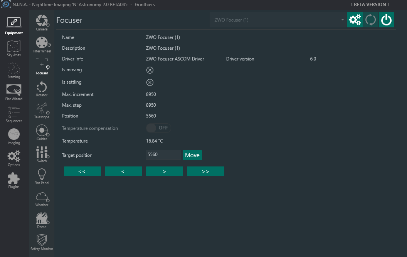The image size is (407, 257).
Task: Click the focuser power connect button
Action: (x=387, y=20)
